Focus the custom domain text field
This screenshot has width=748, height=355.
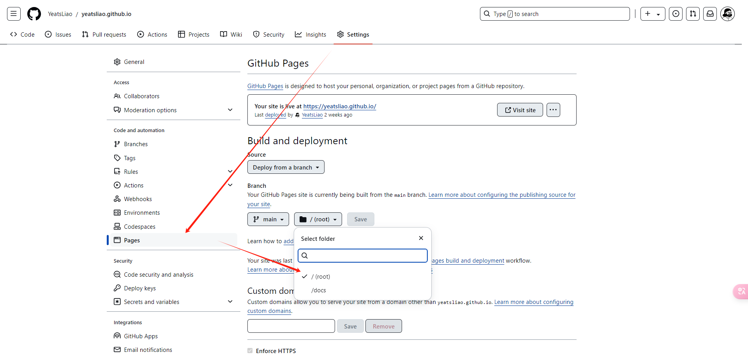pyautogui.click(x=291, y=326)
